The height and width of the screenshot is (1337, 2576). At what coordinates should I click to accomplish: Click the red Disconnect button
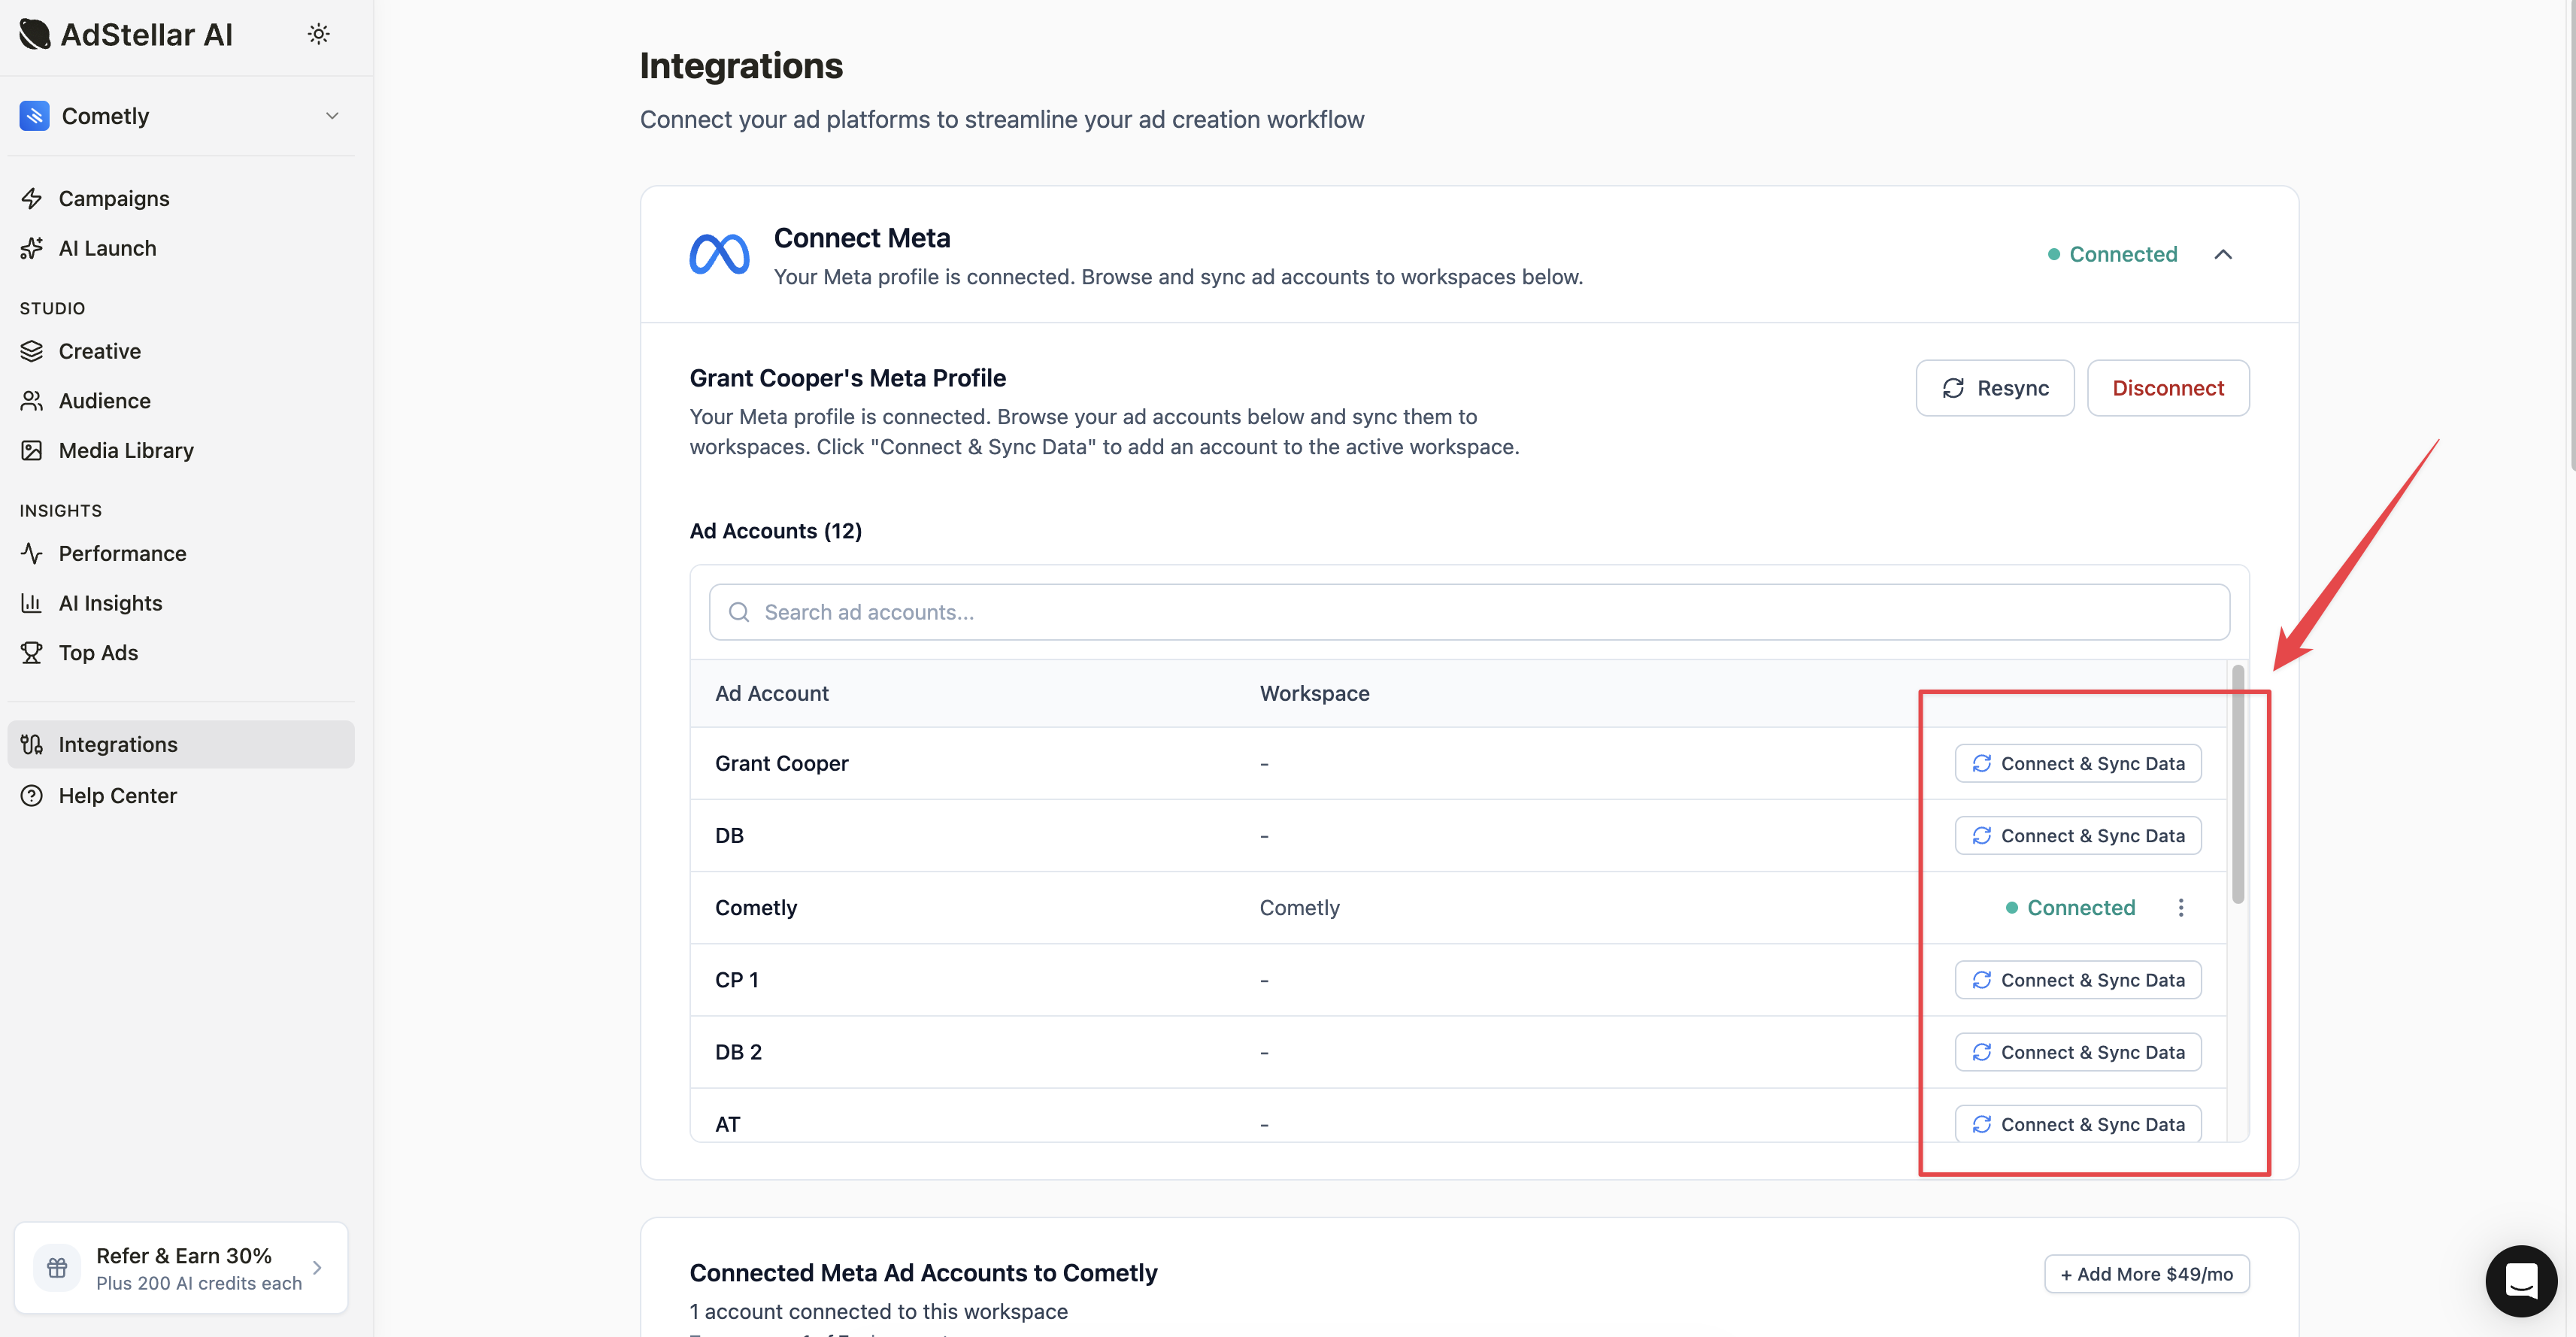coord(2167,388)
